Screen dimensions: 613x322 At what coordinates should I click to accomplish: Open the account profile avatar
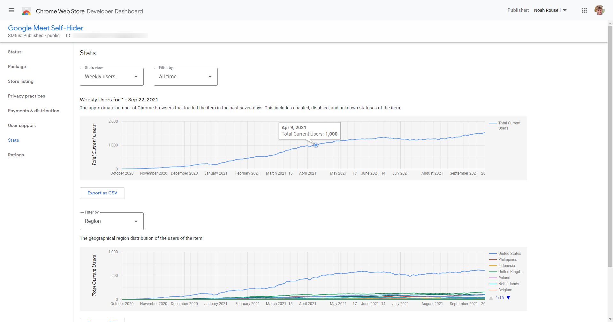[x=599, y=10]
